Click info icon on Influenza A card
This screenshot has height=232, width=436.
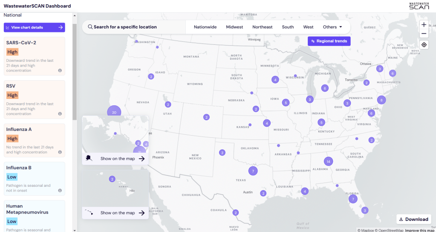click(60, 152)
